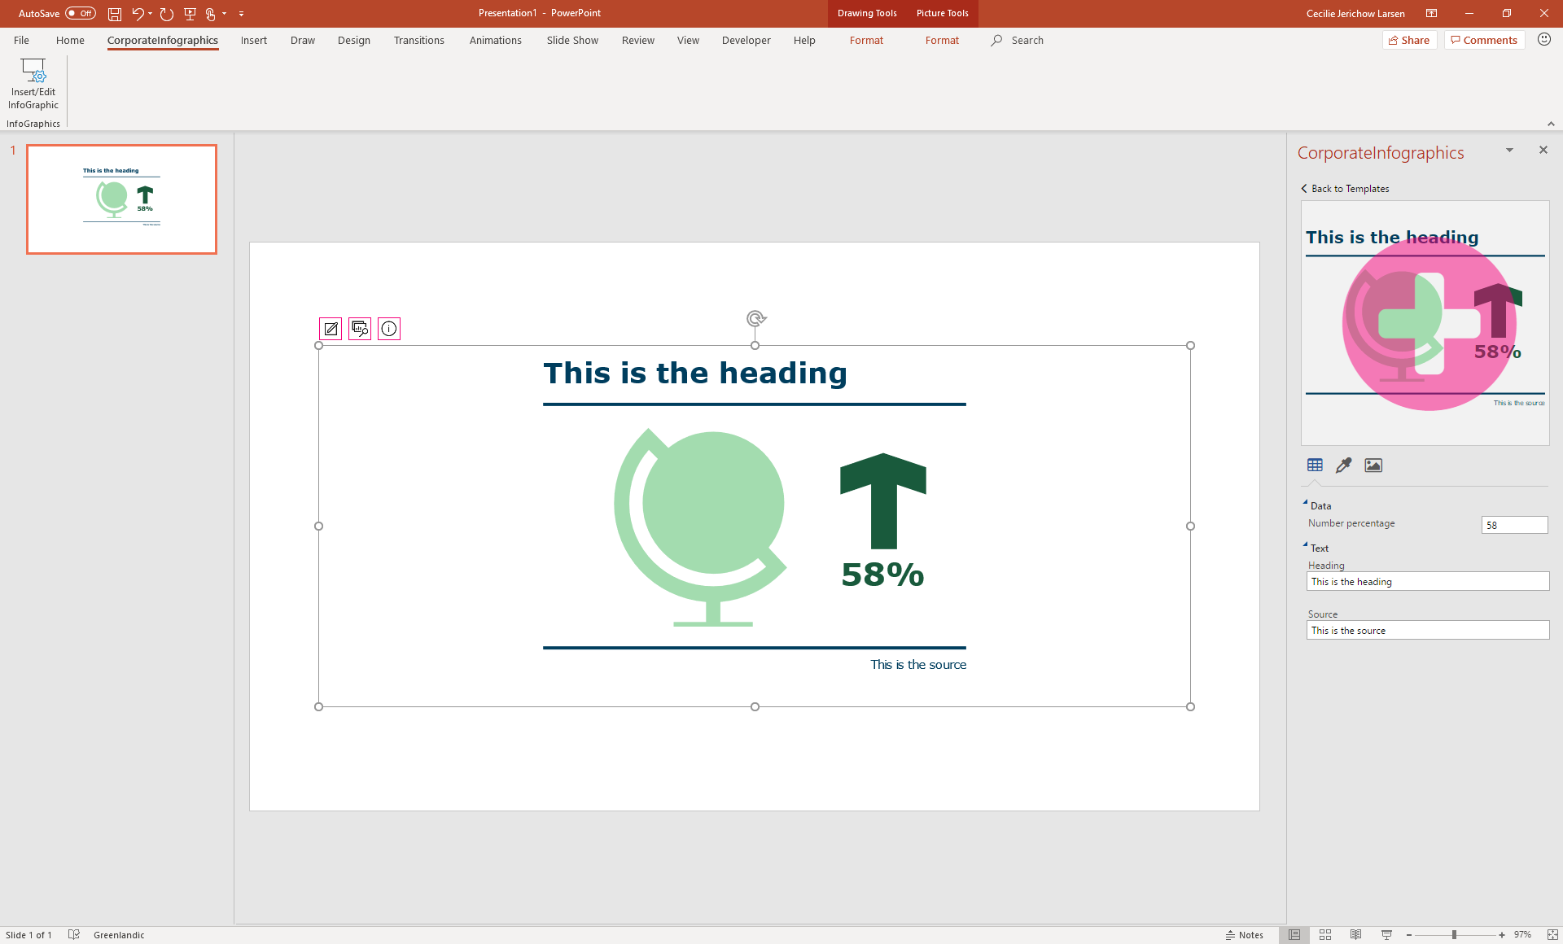Open the image tab icon in pane
Screen dimensions: 1563x944
click(x=1373, y=465)
